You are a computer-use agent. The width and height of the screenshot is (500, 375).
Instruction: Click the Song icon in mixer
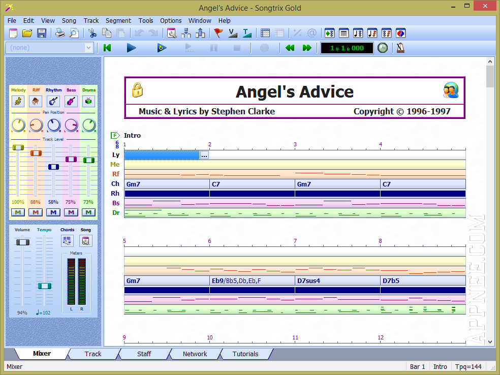(x=85, y=241)
